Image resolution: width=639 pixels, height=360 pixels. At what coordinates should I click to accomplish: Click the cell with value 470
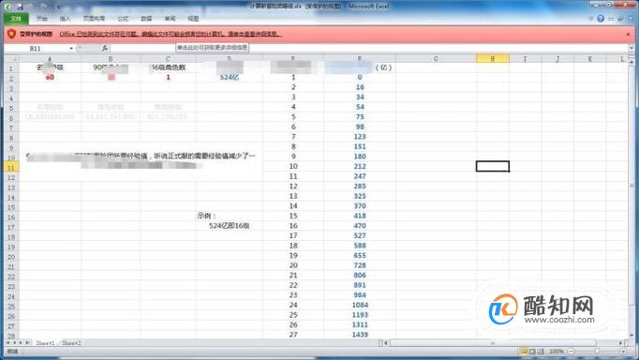[360, 225]
